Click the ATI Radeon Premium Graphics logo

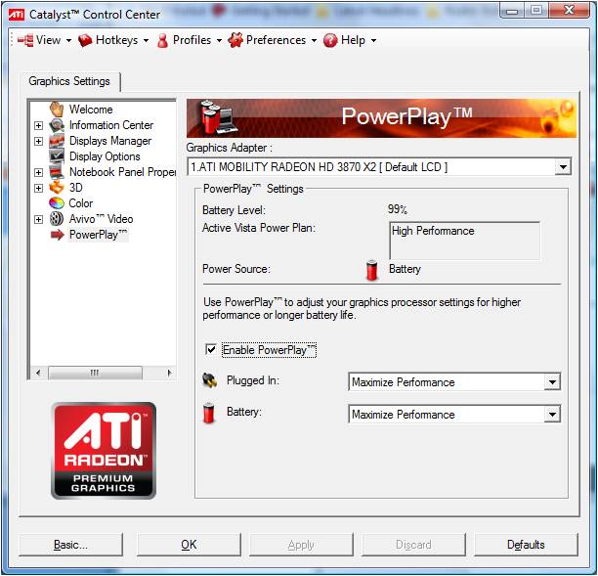[x=104, y=451]
